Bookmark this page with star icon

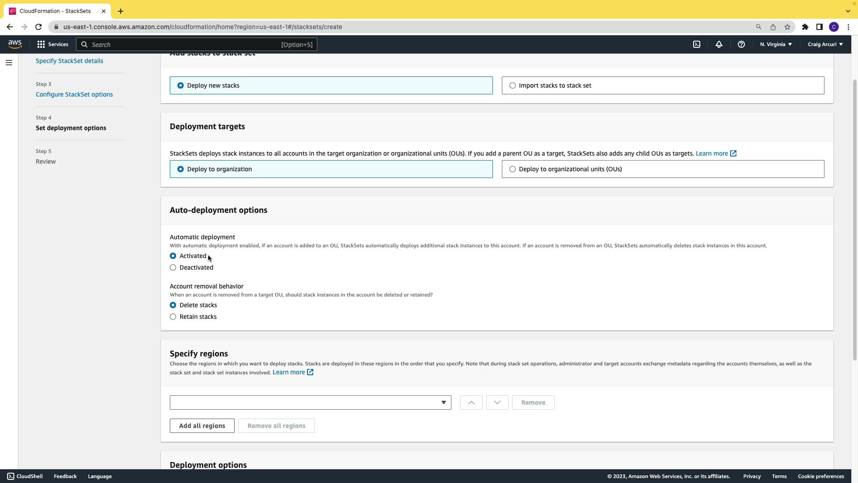point(787,27)
